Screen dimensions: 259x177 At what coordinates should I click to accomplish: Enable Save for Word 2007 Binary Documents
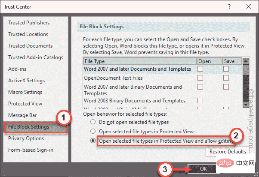tap(226, 87)
